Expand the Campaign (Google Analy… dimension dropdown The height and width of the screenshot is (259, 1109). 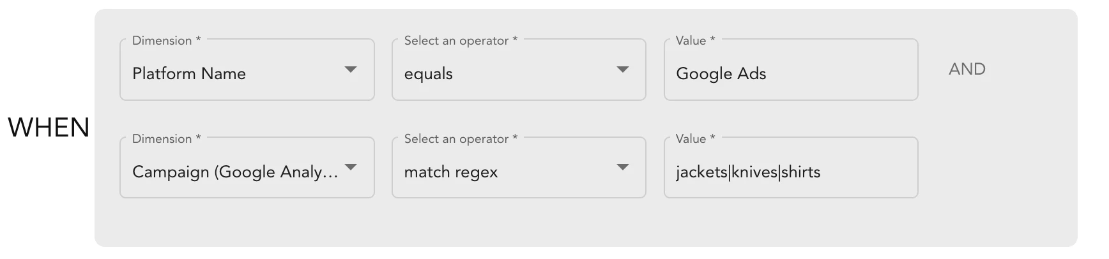tap(235, 172)
